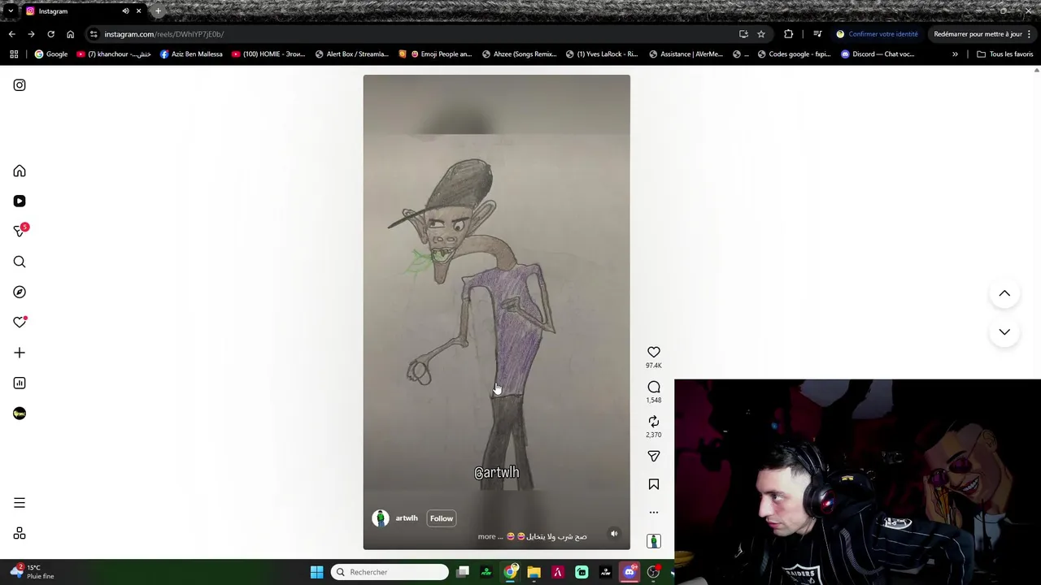Image resolution: width=1041 pixels, height=585 pixels.
Task: Mute the reel sound toggle
Action: (614, 534)
